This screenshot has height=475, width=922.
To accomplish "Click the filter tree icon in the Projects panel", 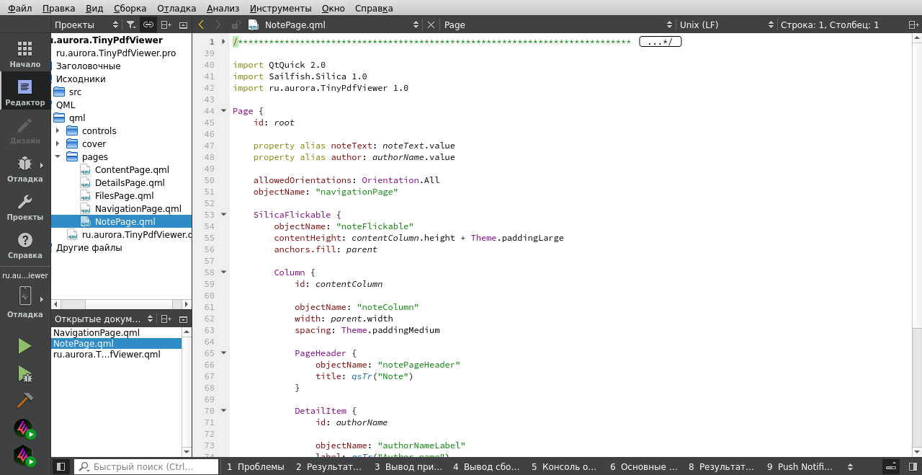I will 130,25.
